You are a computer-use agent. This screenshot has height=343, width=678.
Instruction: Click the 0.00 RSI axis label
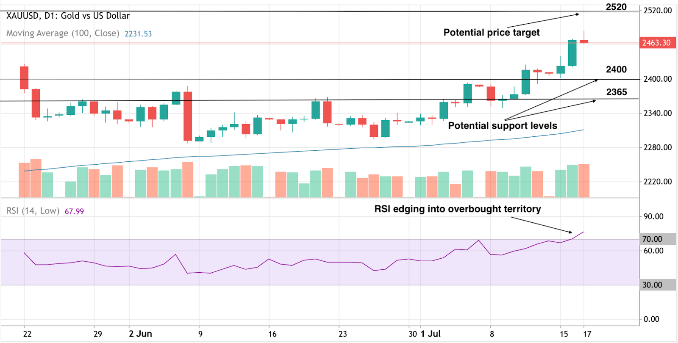[x=651, y=319]
